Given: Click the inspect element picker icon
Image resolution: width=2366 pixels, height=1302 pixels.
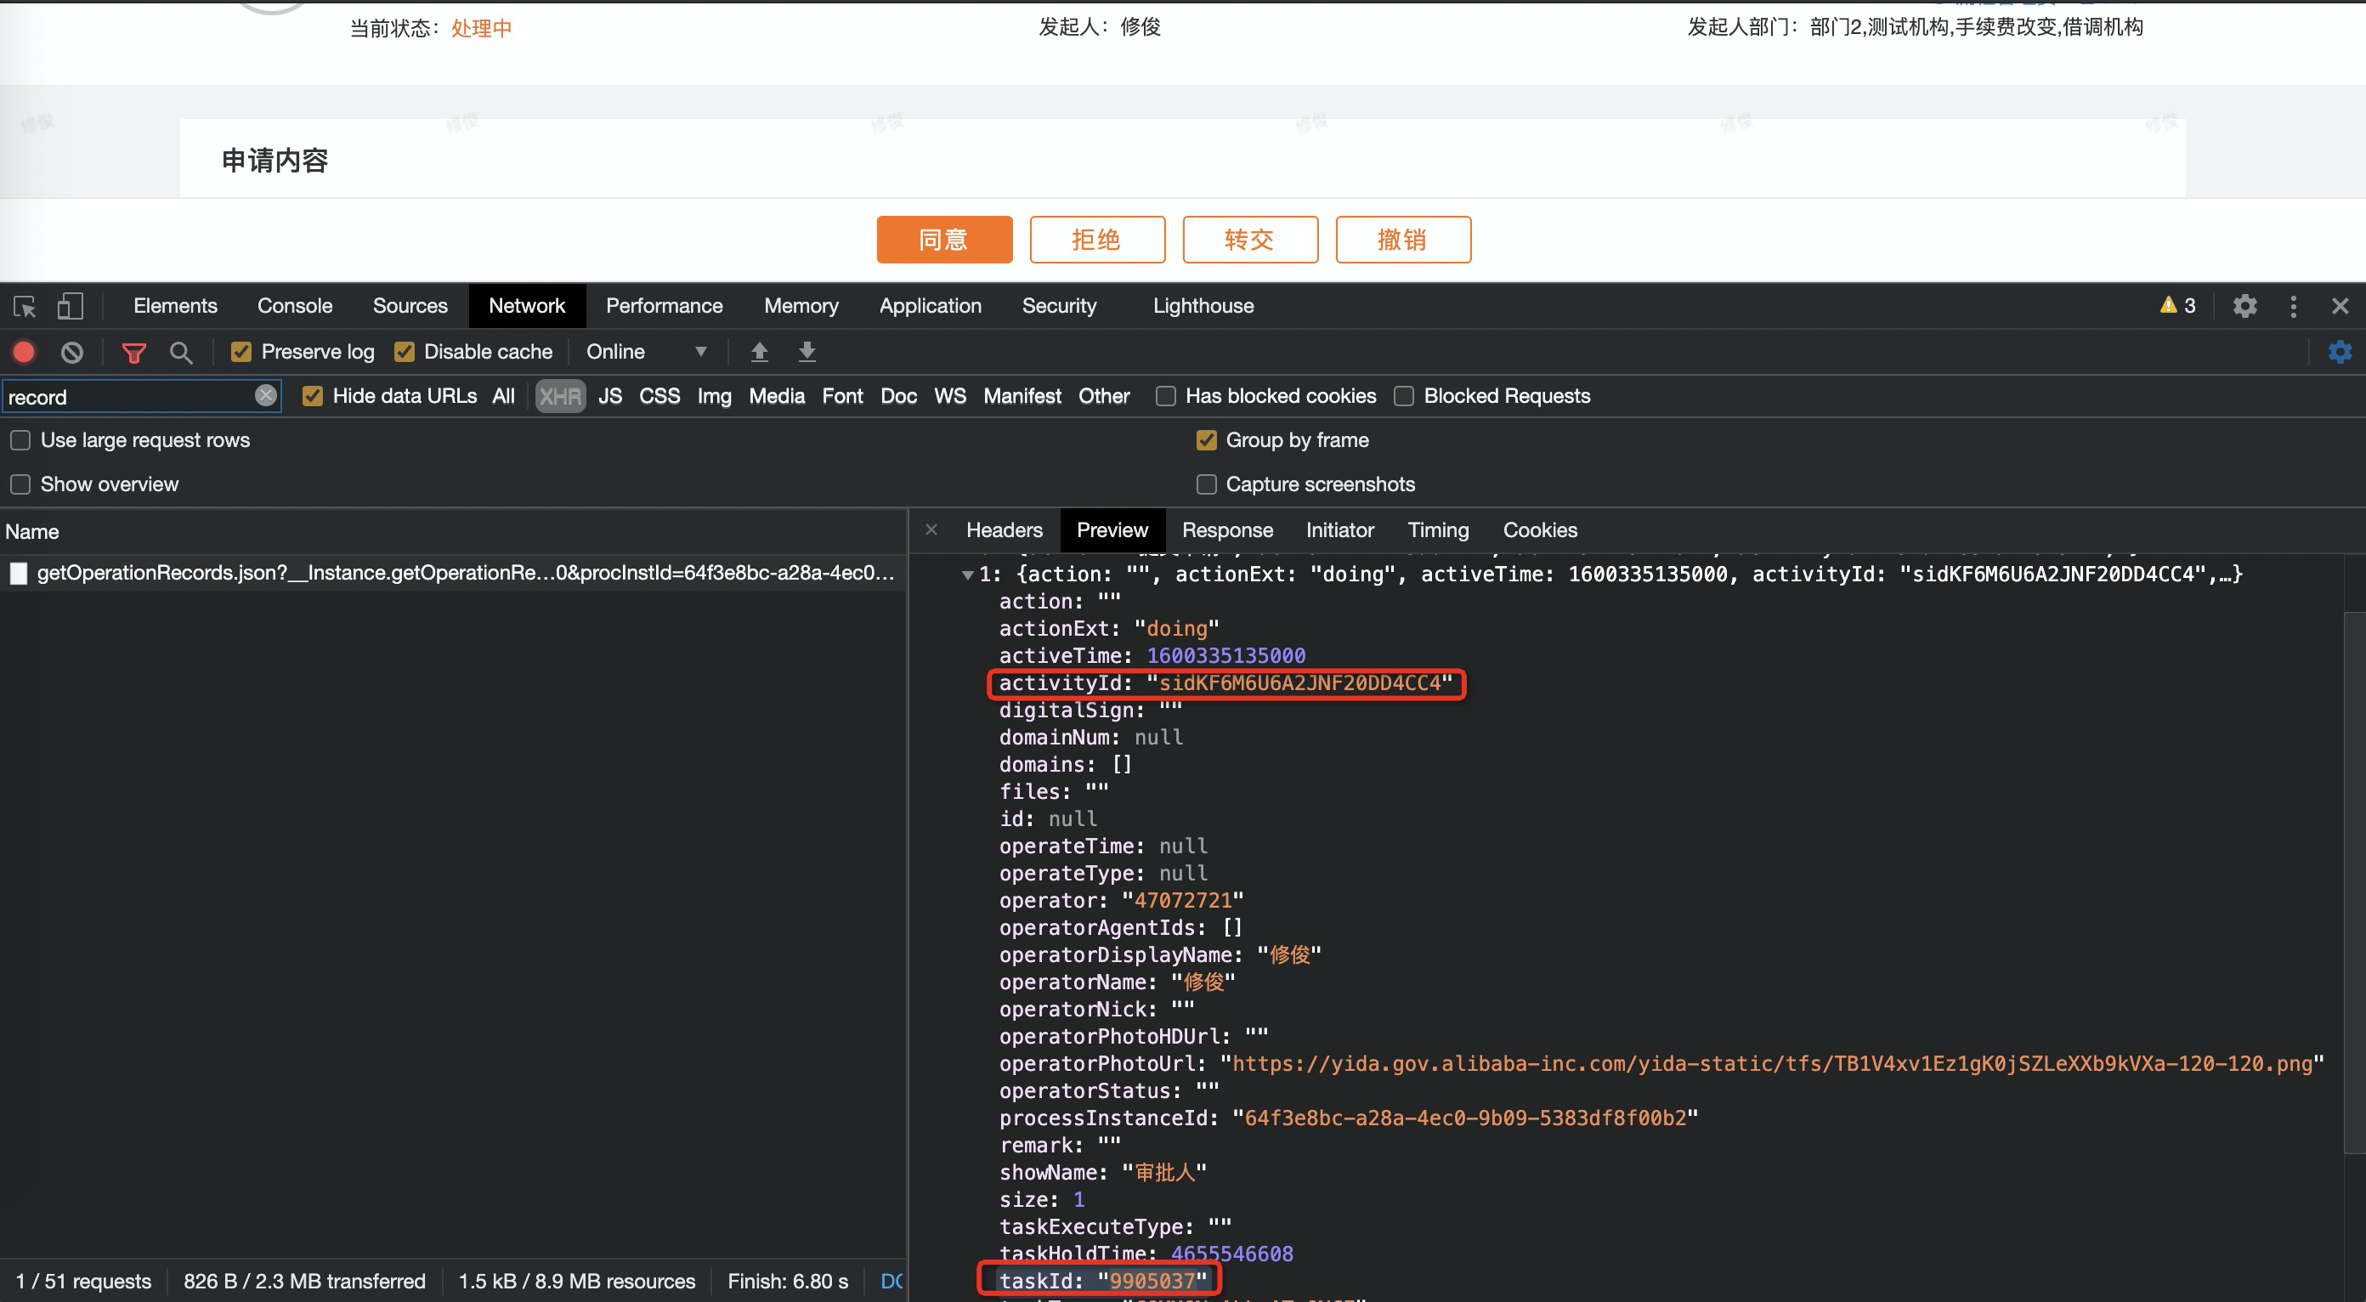Looking at the screenshot, I should [x=25, y=306].
